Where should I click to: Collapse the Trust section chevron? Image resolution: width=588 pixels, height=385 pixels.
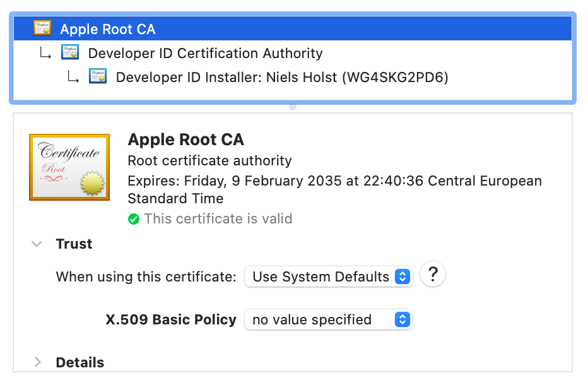[x=37, y=244]
